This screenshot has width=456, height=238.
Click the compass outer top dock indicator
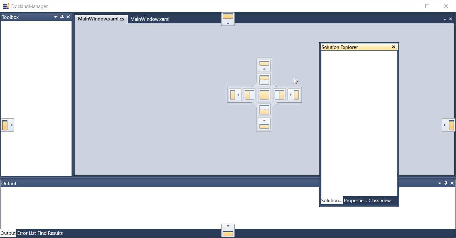265,65
